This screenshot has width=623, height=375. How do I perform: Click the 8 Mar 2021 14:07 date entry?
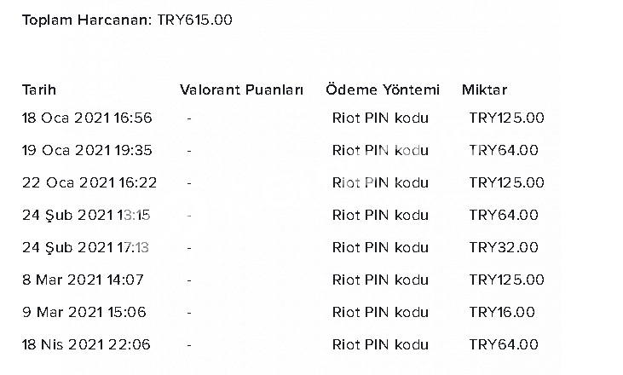[x=83, y=280]
